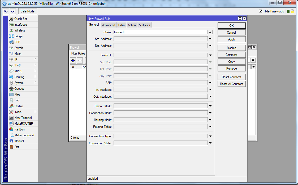Open the Partition section
Screen dimensions: 298x185
pos(23,129)
